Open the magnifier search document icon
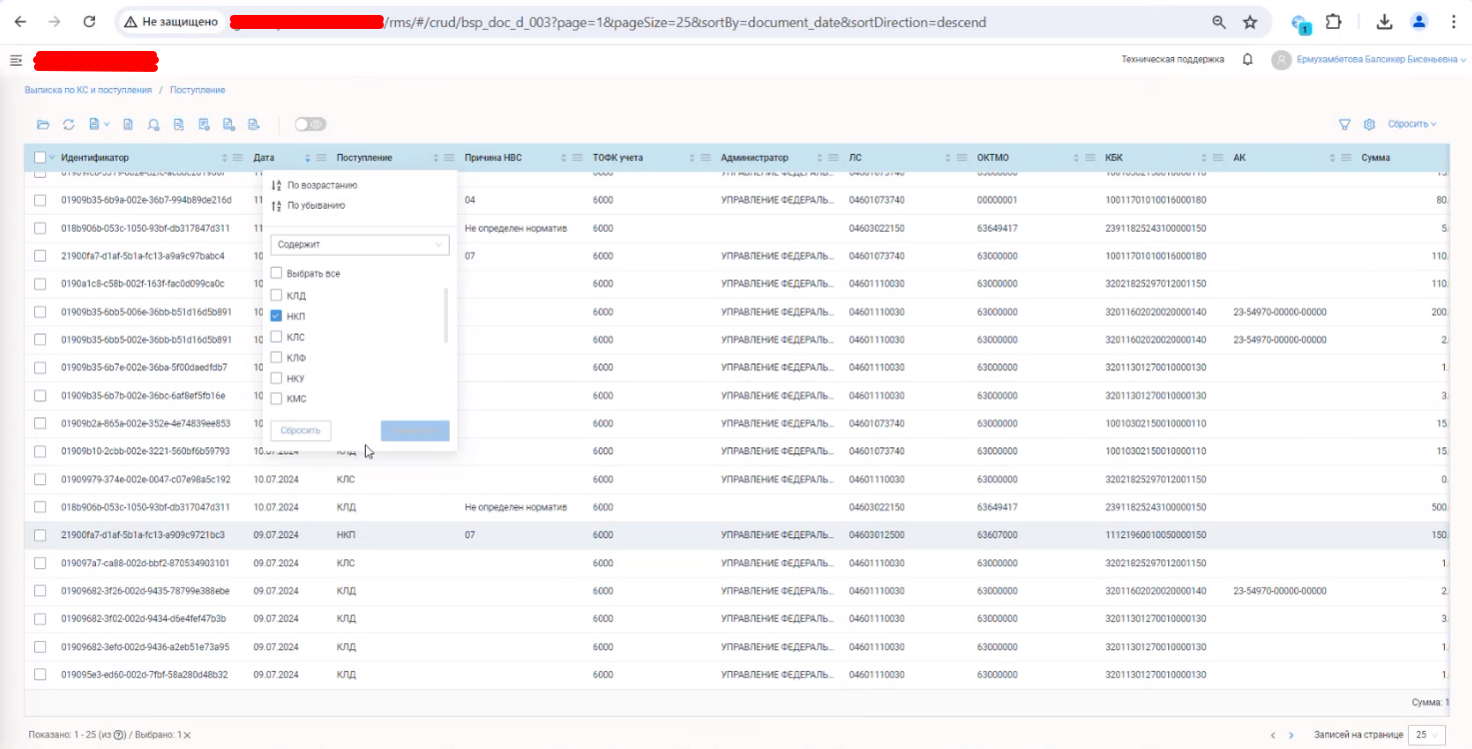The image size is (1472, 749). pyautogui.click(x=153, y=125)
